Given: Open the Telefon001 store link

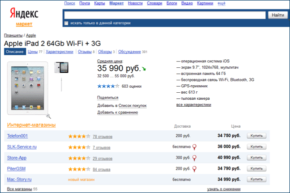Looking at the screenshot, I should click(x=17, y=136).
